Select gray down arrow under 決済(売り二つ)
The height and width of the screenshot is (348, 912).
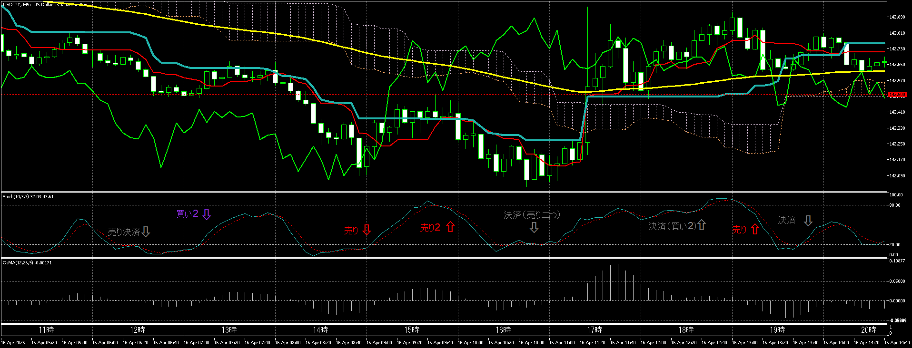coord(534,227)
